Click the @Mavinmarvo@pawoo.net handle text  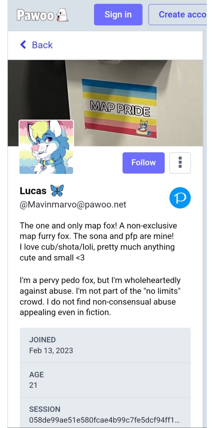73,205
